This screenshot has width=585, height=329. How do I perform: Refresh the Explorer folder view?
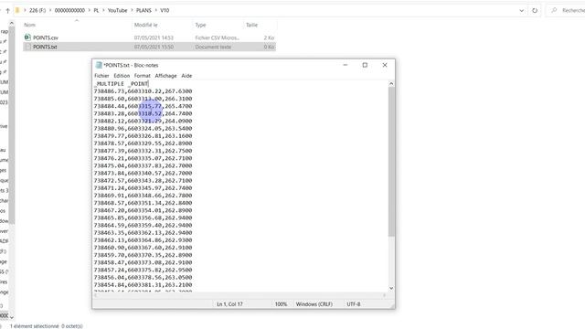[535, 10]
